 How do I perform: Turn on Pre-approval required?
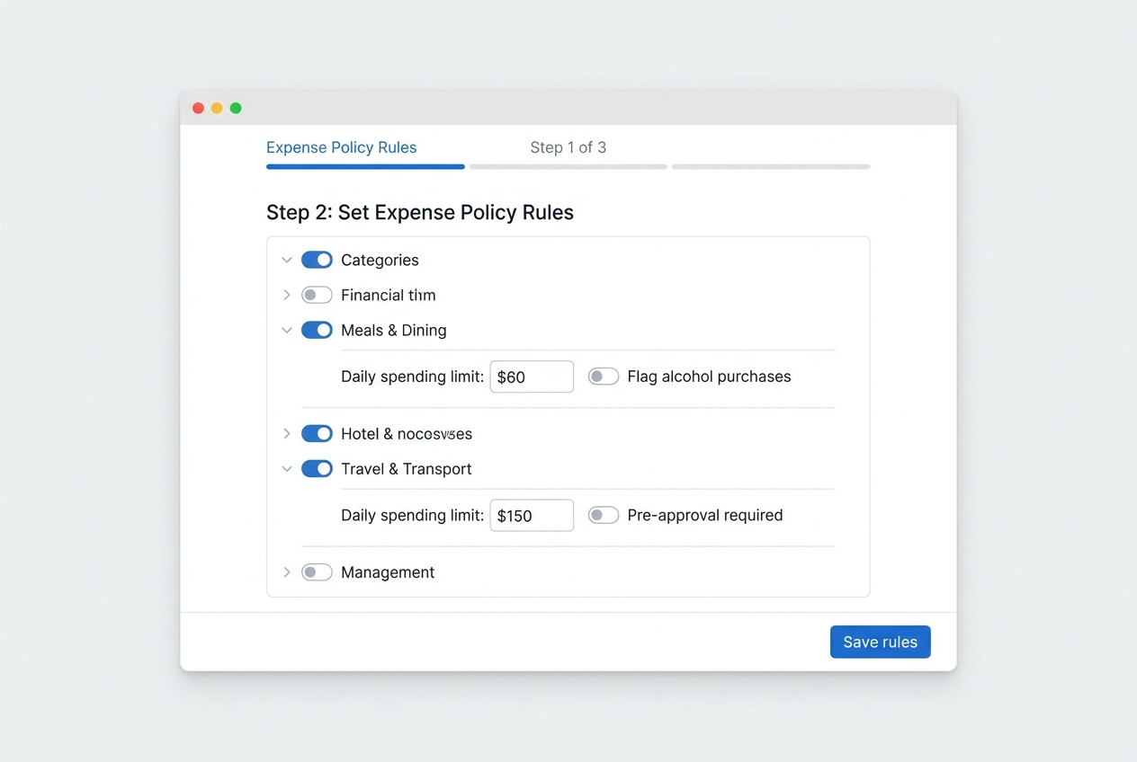(604, 515)
